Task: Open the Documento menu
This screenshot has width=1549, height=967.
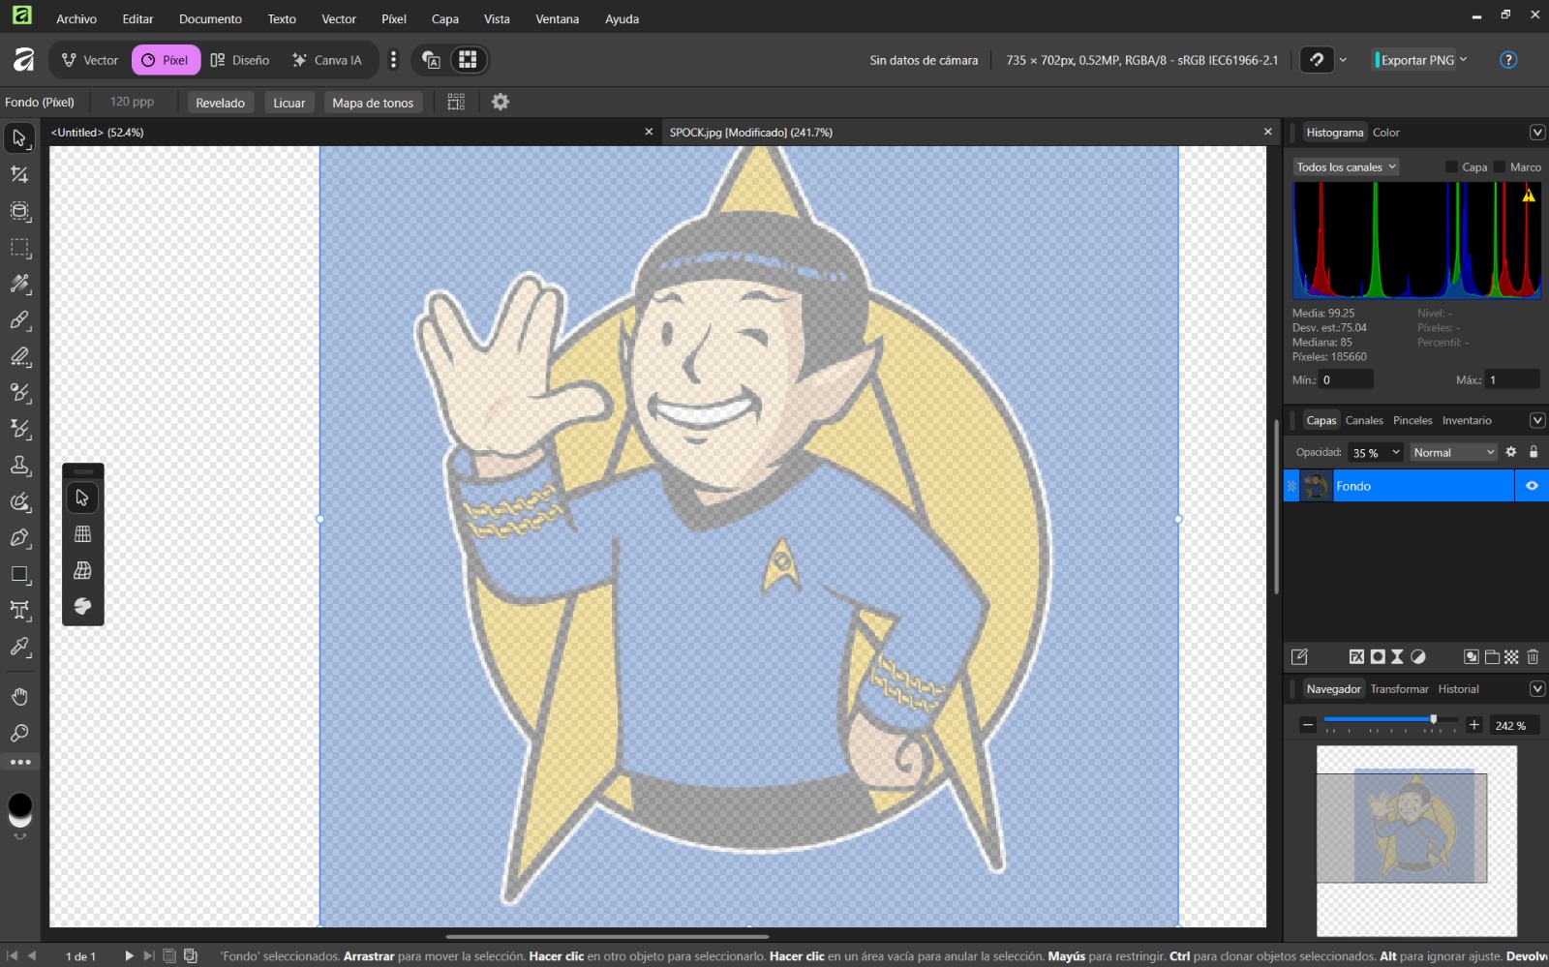Action: pos(210,18)
